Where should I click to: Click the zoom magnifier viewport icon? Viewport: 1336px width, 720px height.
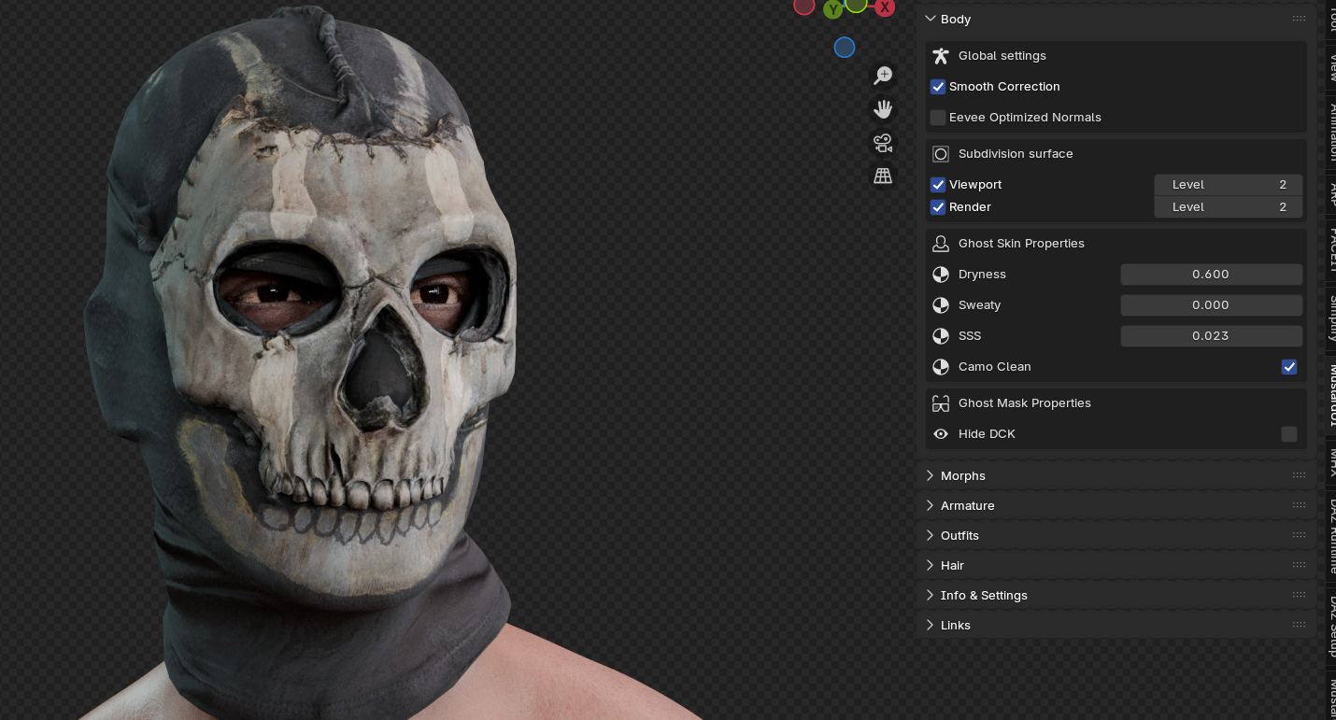(883, 76)
